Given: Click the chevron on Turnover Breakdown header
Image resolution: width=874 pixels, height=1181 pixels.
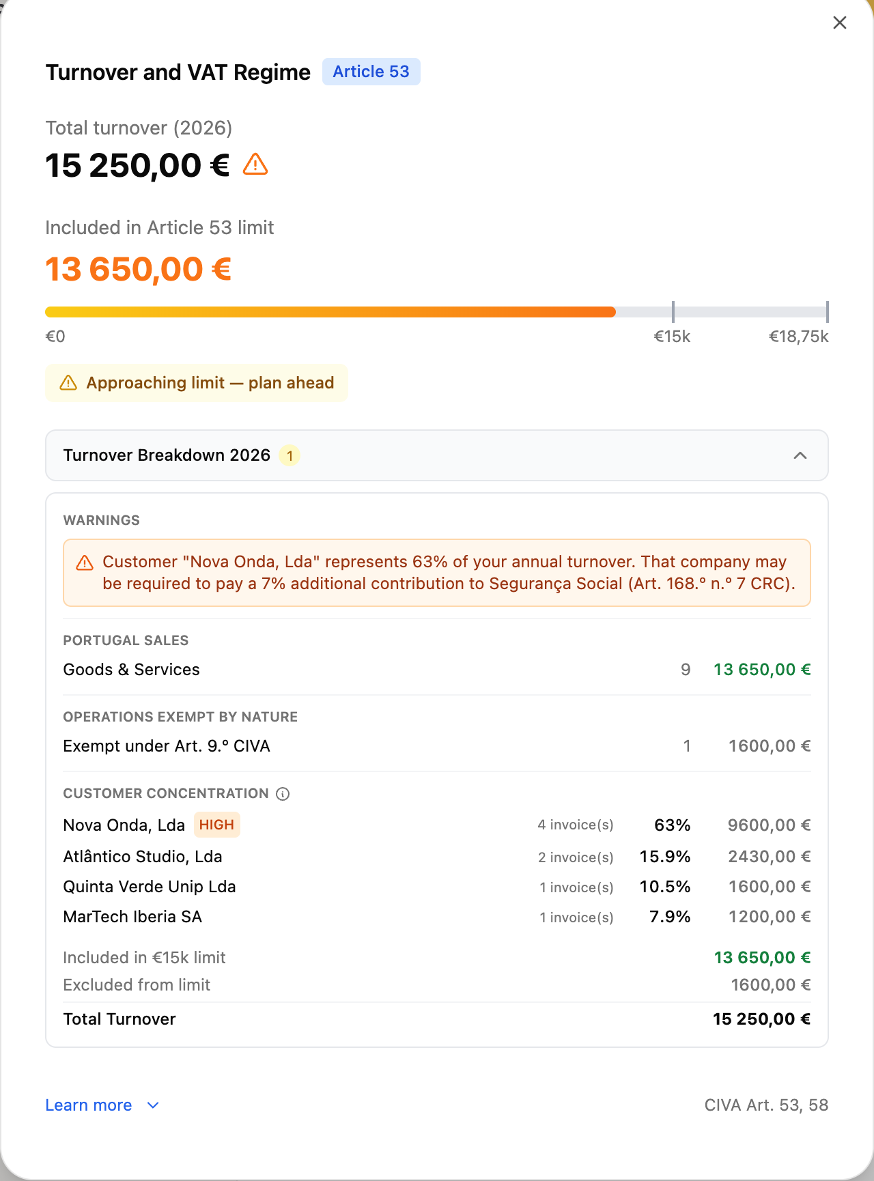Looking at the screenshot, I should coord(800,455).
